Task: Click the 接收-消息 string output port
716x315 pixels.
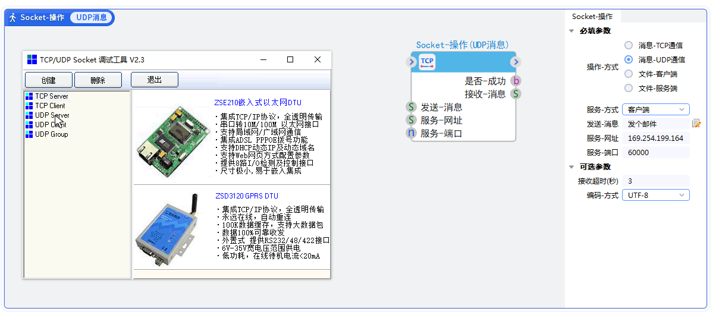Action: tap(516, 94)
